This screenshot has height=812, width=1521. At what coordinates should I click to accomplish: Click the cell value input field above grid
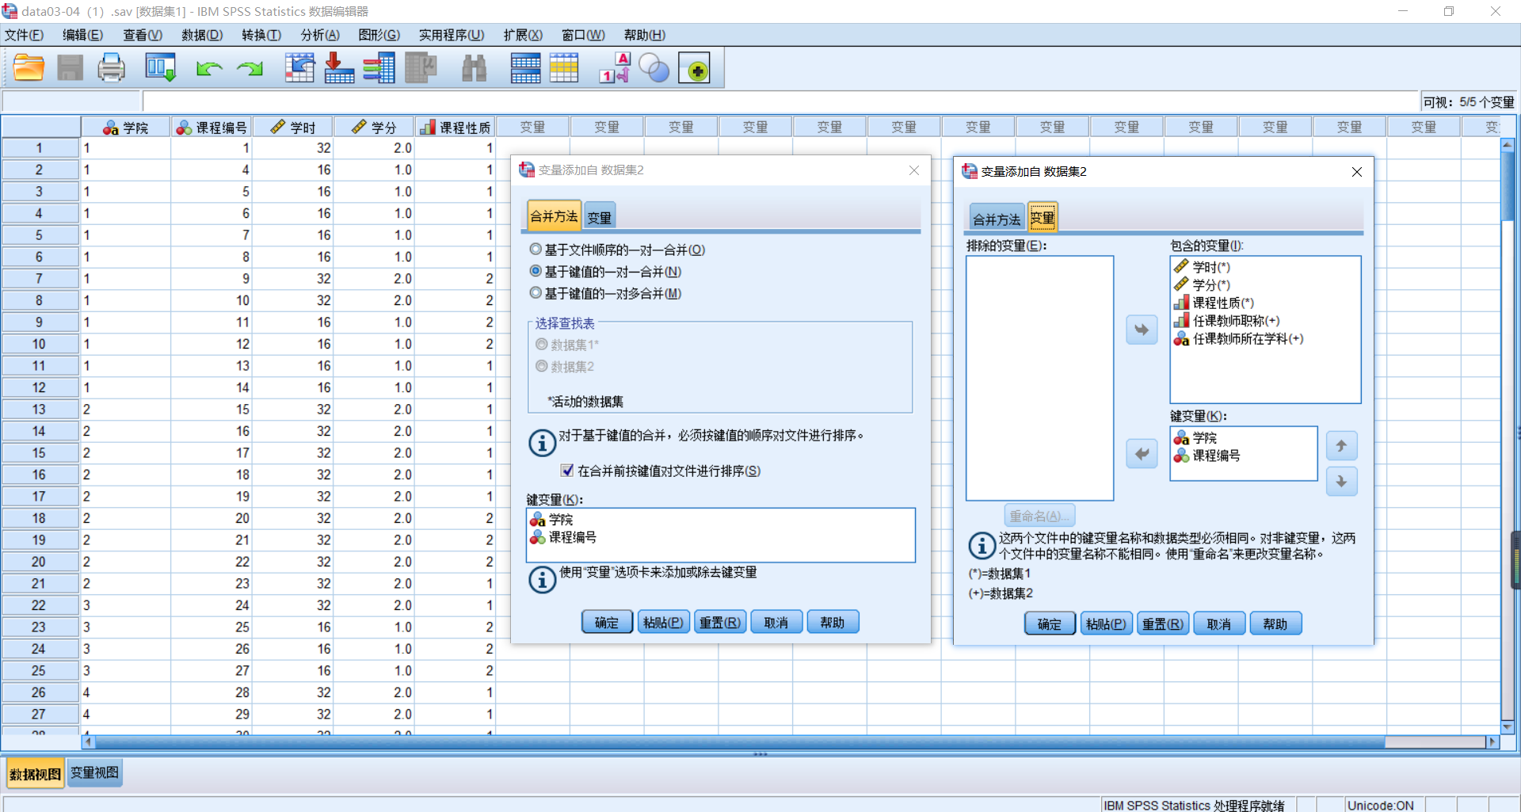click(780, 101)
